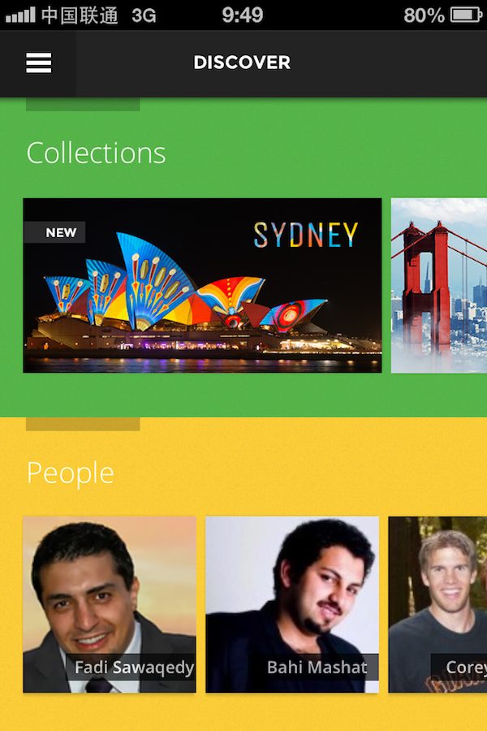Tap the 80% battery percentage
Screen dimensions: 487x731
click(424, 16)
